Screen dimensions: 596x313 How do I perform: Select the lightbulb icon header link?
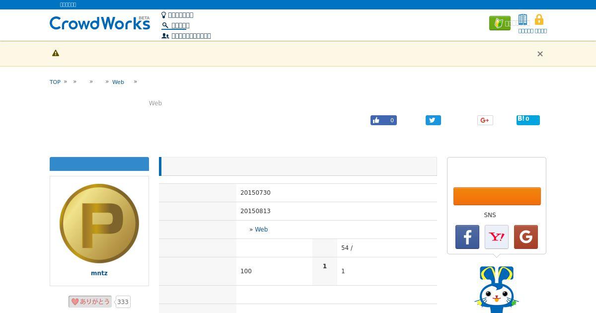tap(177, 15)
